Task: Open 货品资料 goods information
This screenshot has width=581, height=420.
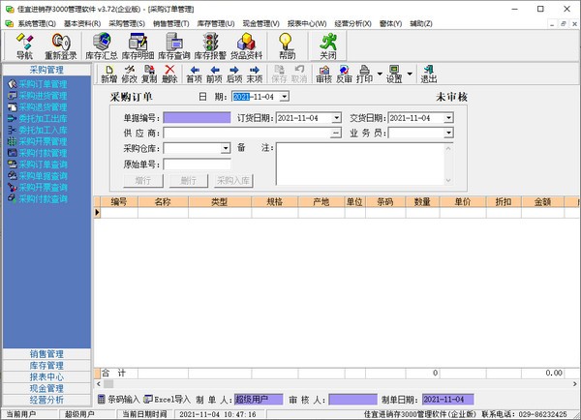Action: tap(246, 45)
